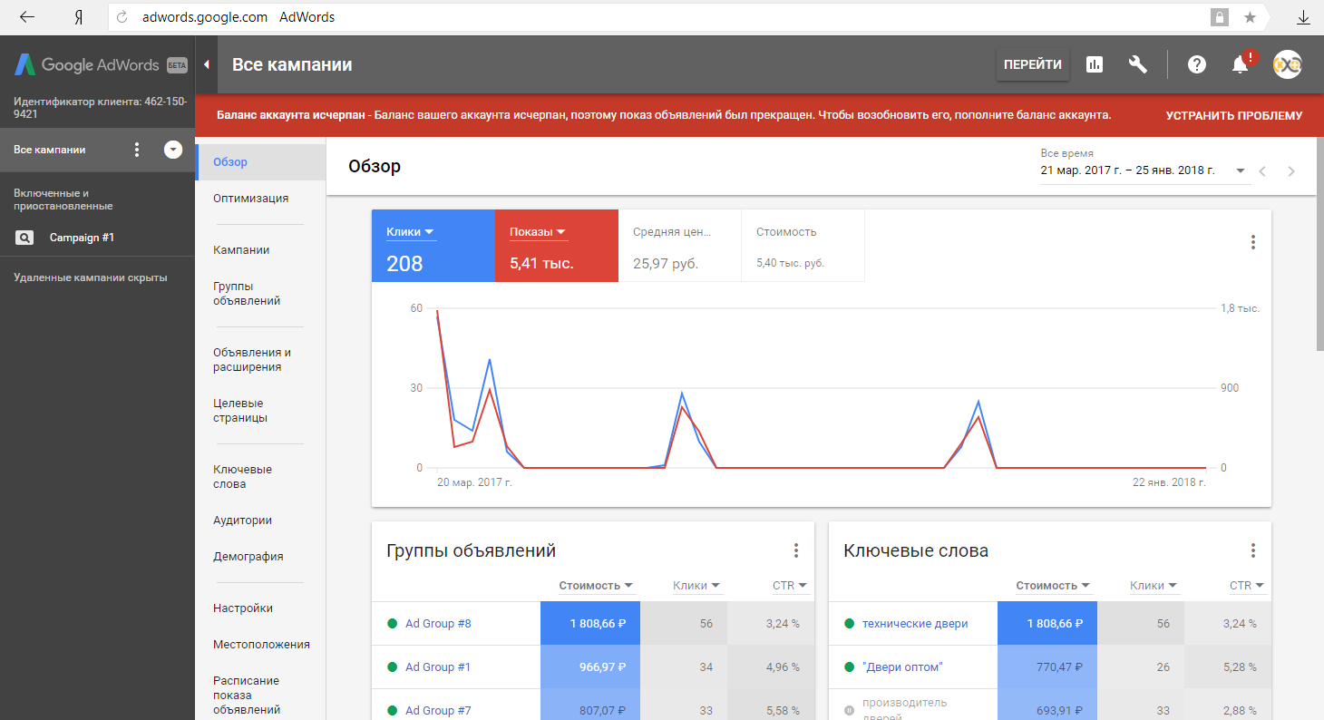Click УСТРАНИТЬ ПРОБЛЕМУ in red banner
This screenshot has width=1324, height=720.
[x=1233, y=116]
